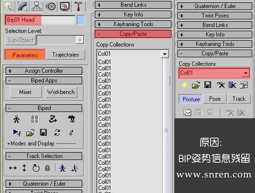Click the greyed Delete All Postures icon
Screen dimensions: 255x193
[x=241, y=113]
